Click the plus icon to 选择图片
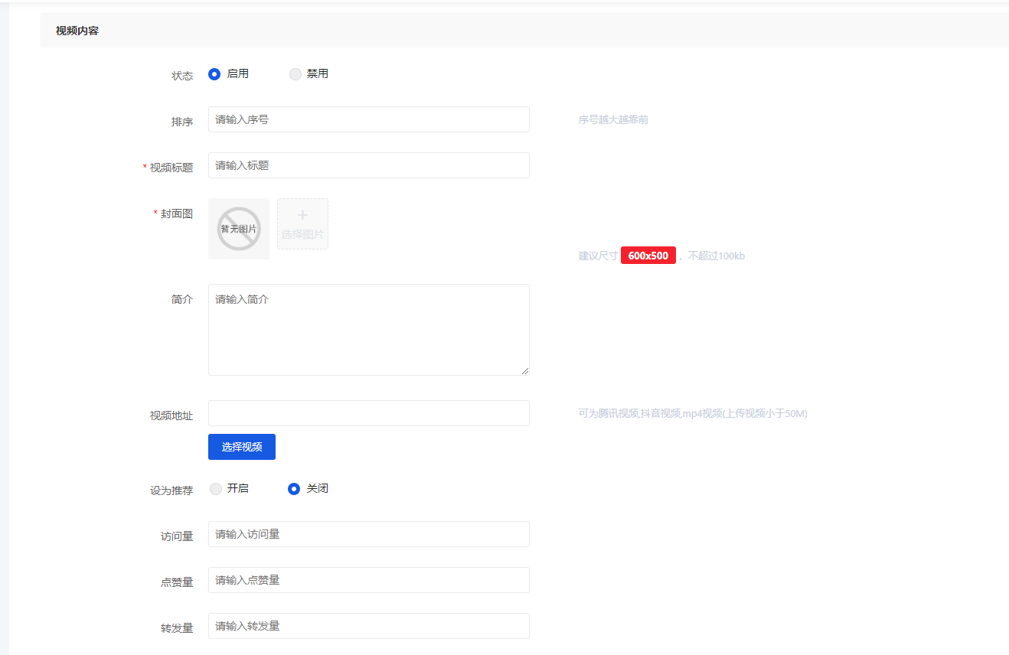Viewport: 1009px width, 655px height. click(x=302, y=217)
